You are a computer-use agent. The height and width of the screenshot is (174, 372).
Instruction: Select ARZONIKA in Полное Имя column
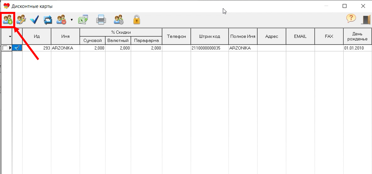[x=243, y=48]
